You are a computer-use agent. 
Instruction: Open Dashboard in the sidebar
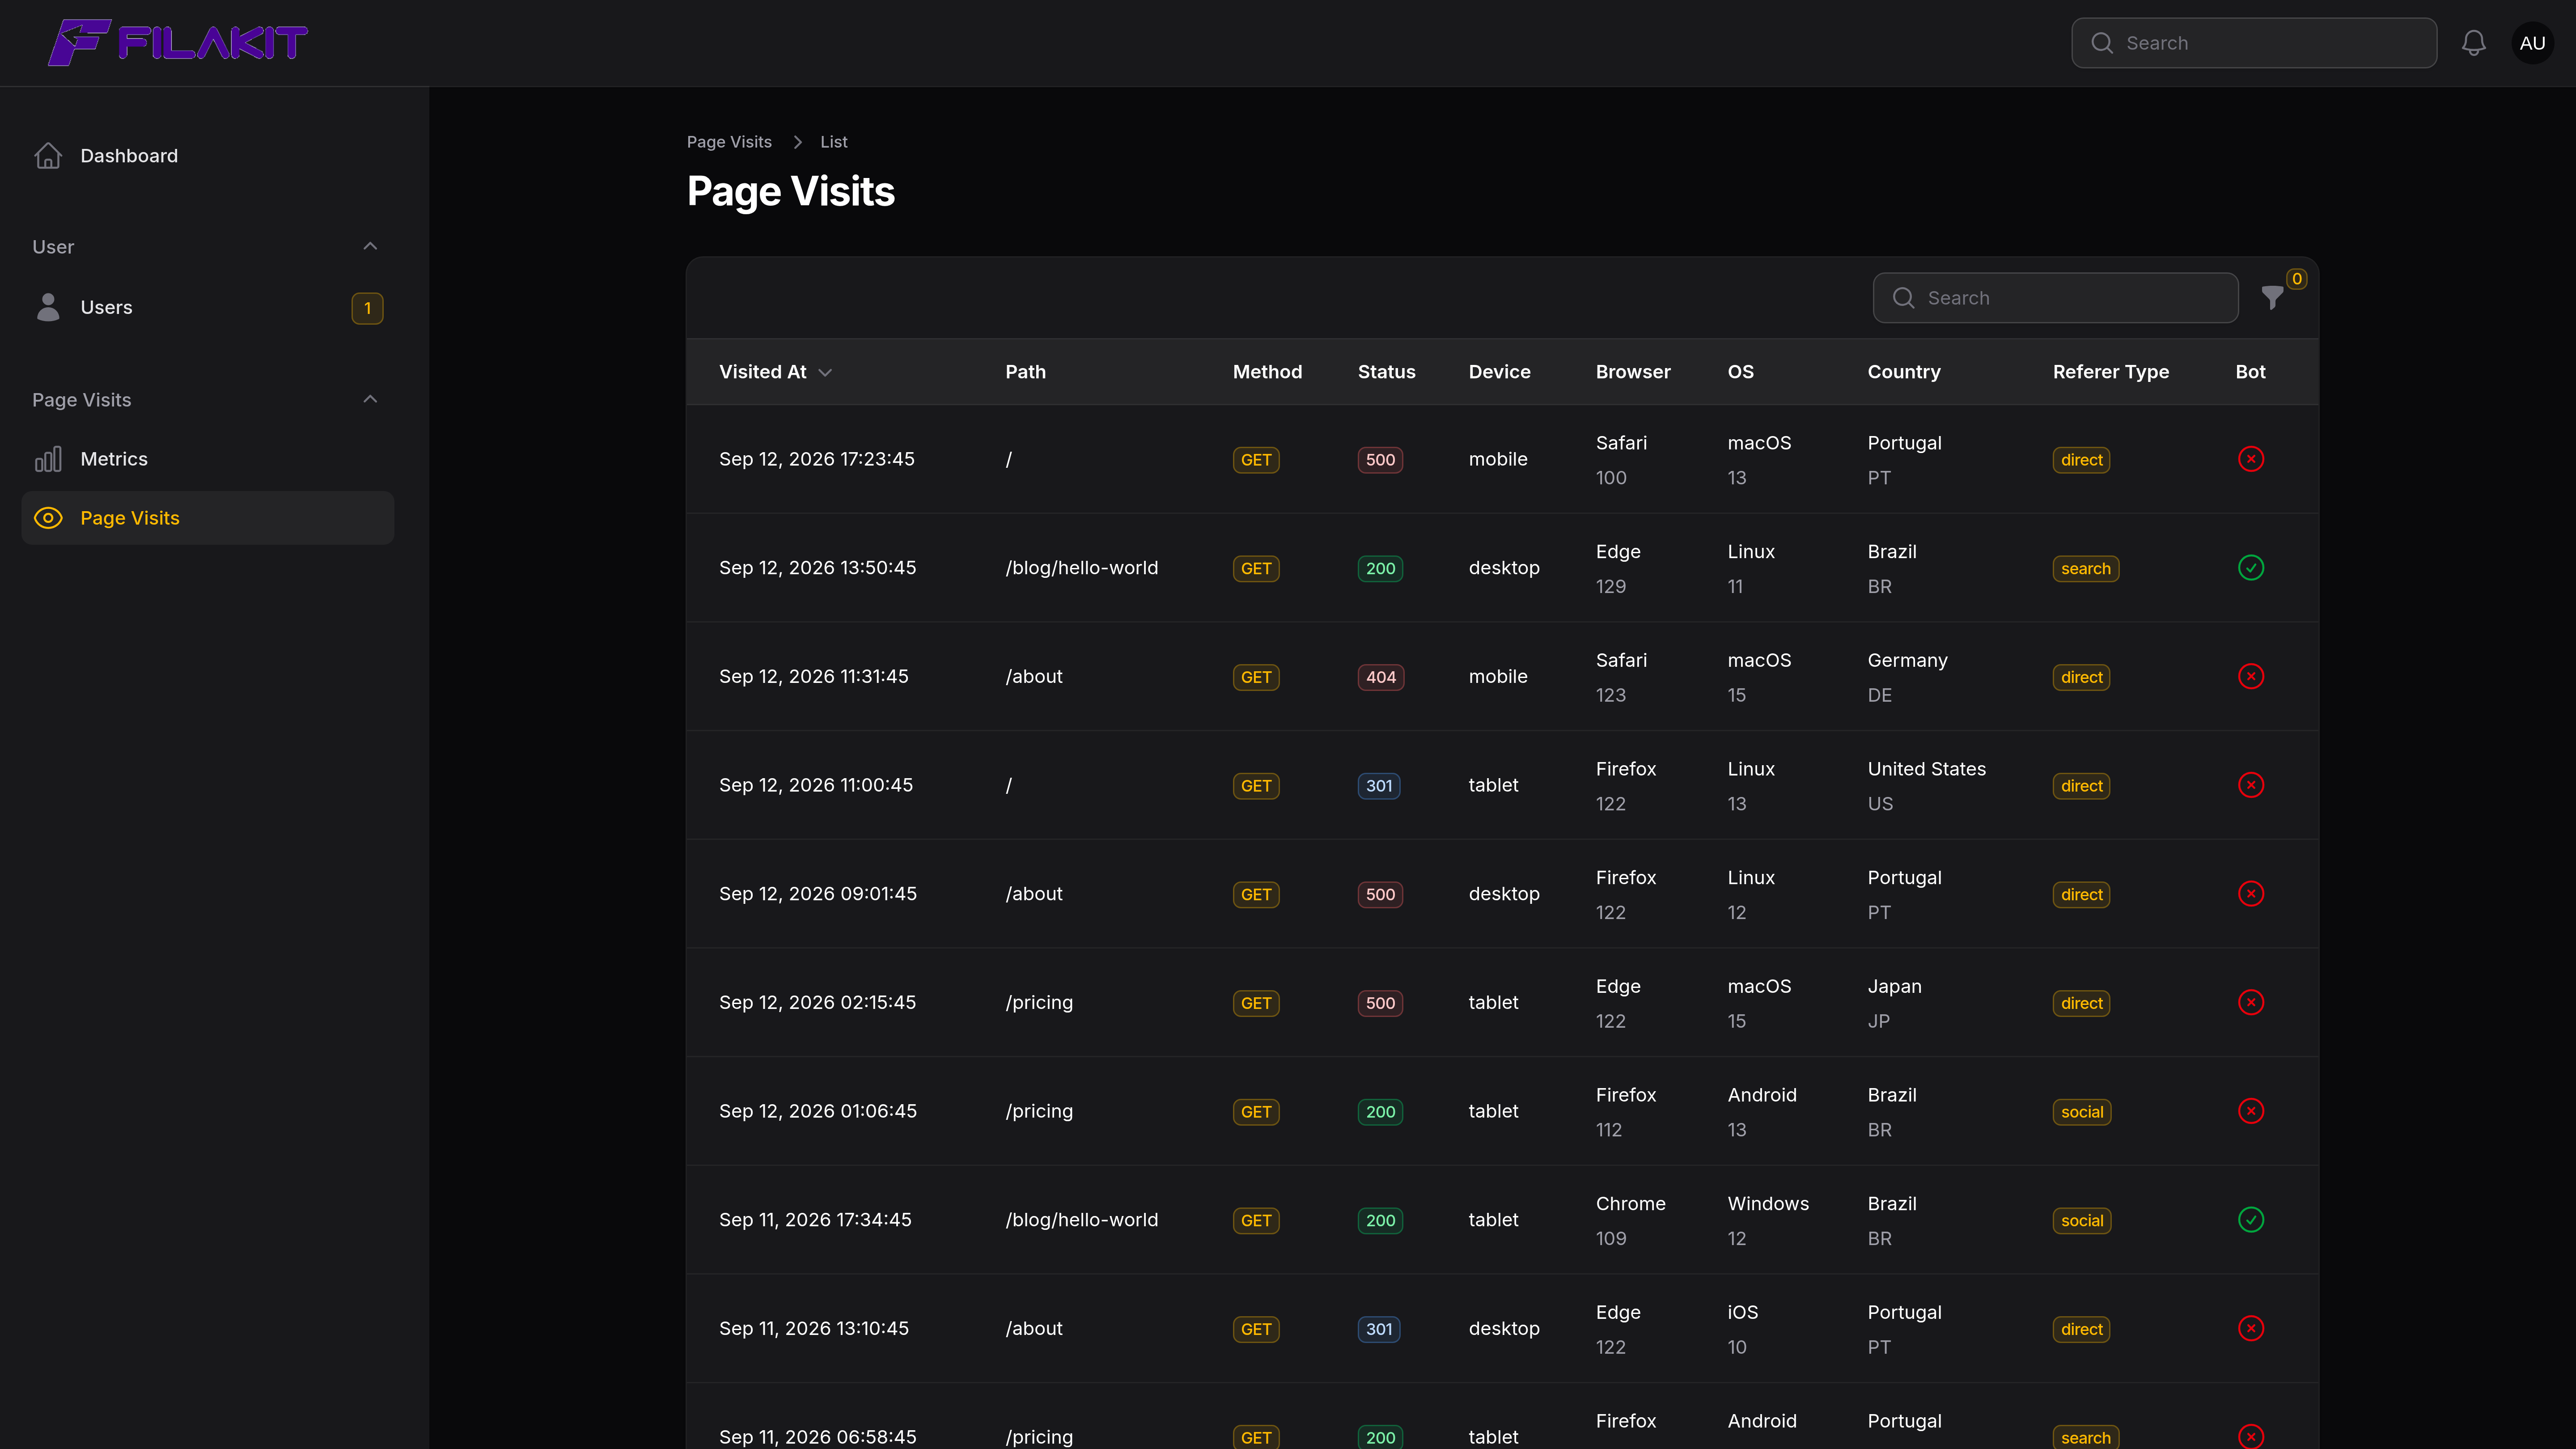pos(208,156)
